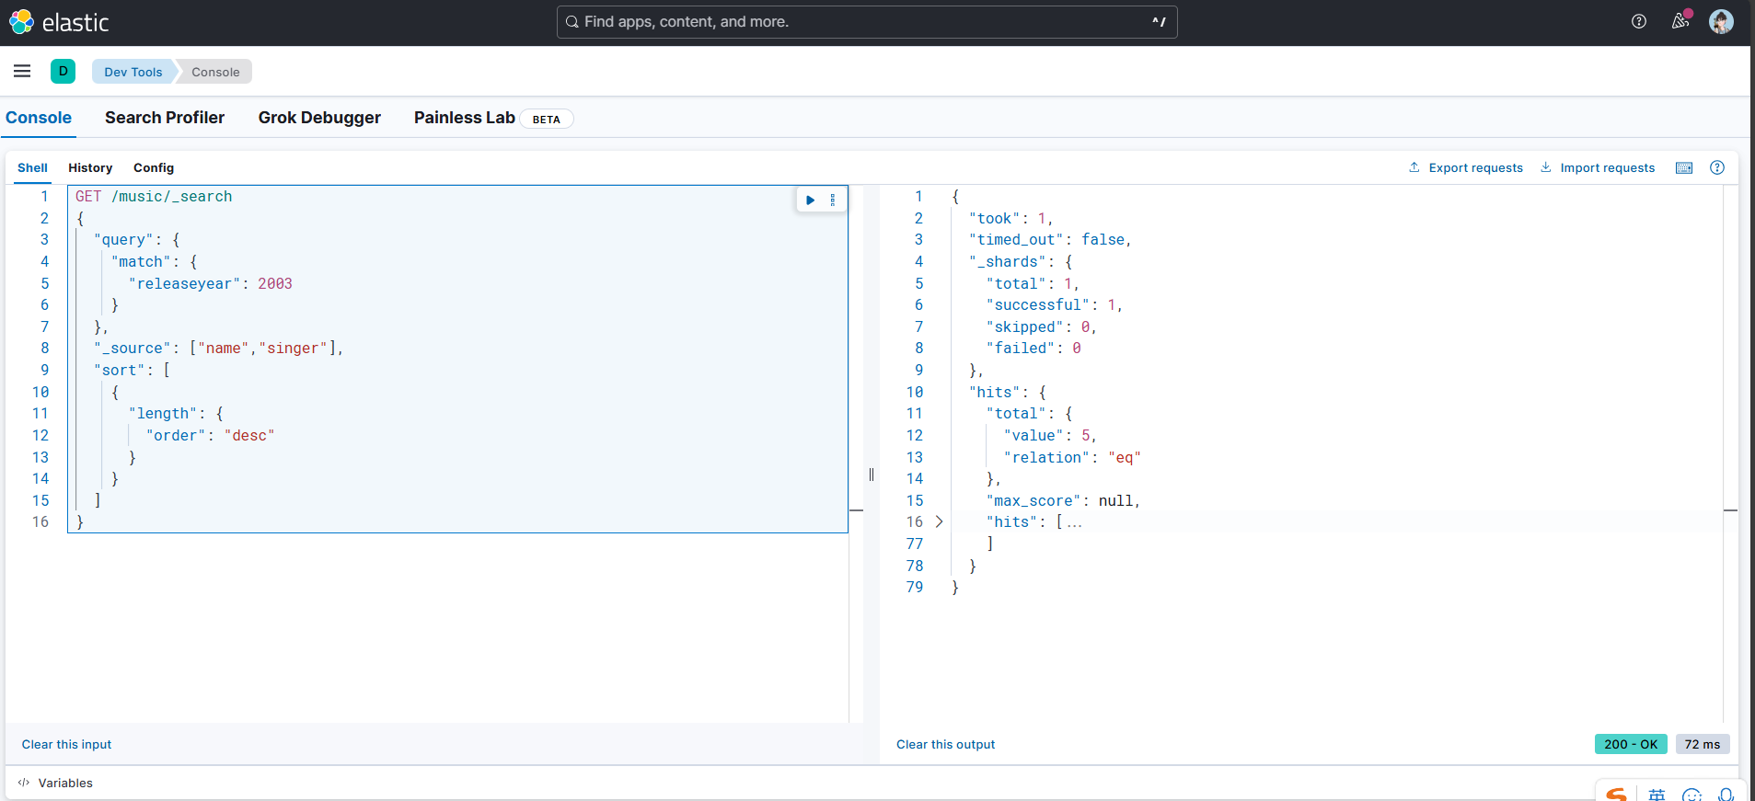Focus the Find apps search field

(867, 22)
